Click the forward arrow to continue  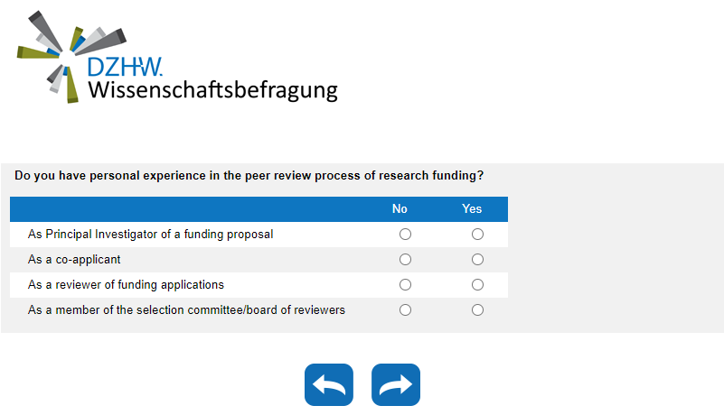(396, 385)
